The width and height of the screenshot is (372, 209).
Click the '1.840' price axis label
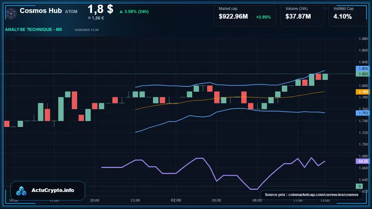click(x=363, y=62)
